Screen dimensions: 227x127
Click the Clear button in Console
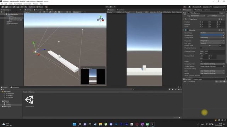pyautogui.click(x=184, y=81)
